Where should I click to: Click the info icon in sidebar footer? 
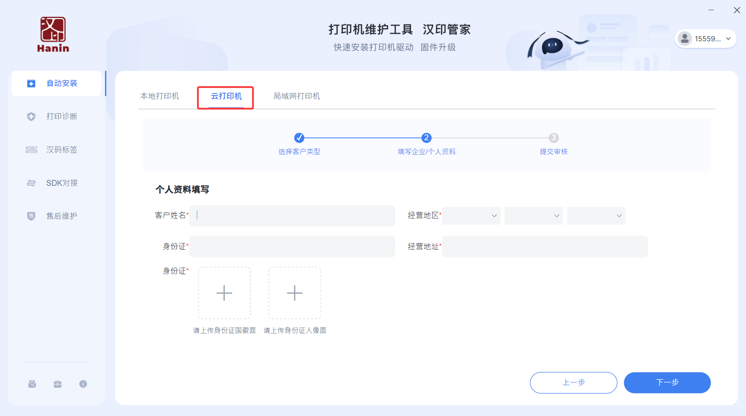pos(83,384)
